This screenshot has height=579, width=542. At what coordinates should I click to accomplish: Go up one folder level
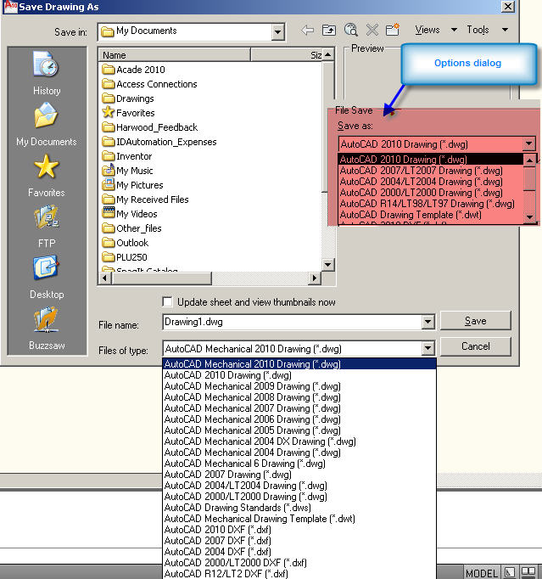pyautogui.click(x=329, y=30)
